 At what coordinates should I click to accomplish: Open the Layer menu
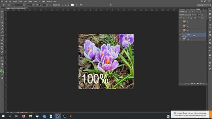point(20,1)
